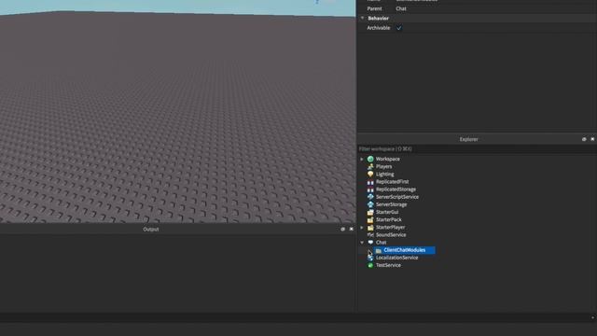The width and height of the screenshot is (597, 336).
Task: Click the Output panel title
Action: point(151,230)
